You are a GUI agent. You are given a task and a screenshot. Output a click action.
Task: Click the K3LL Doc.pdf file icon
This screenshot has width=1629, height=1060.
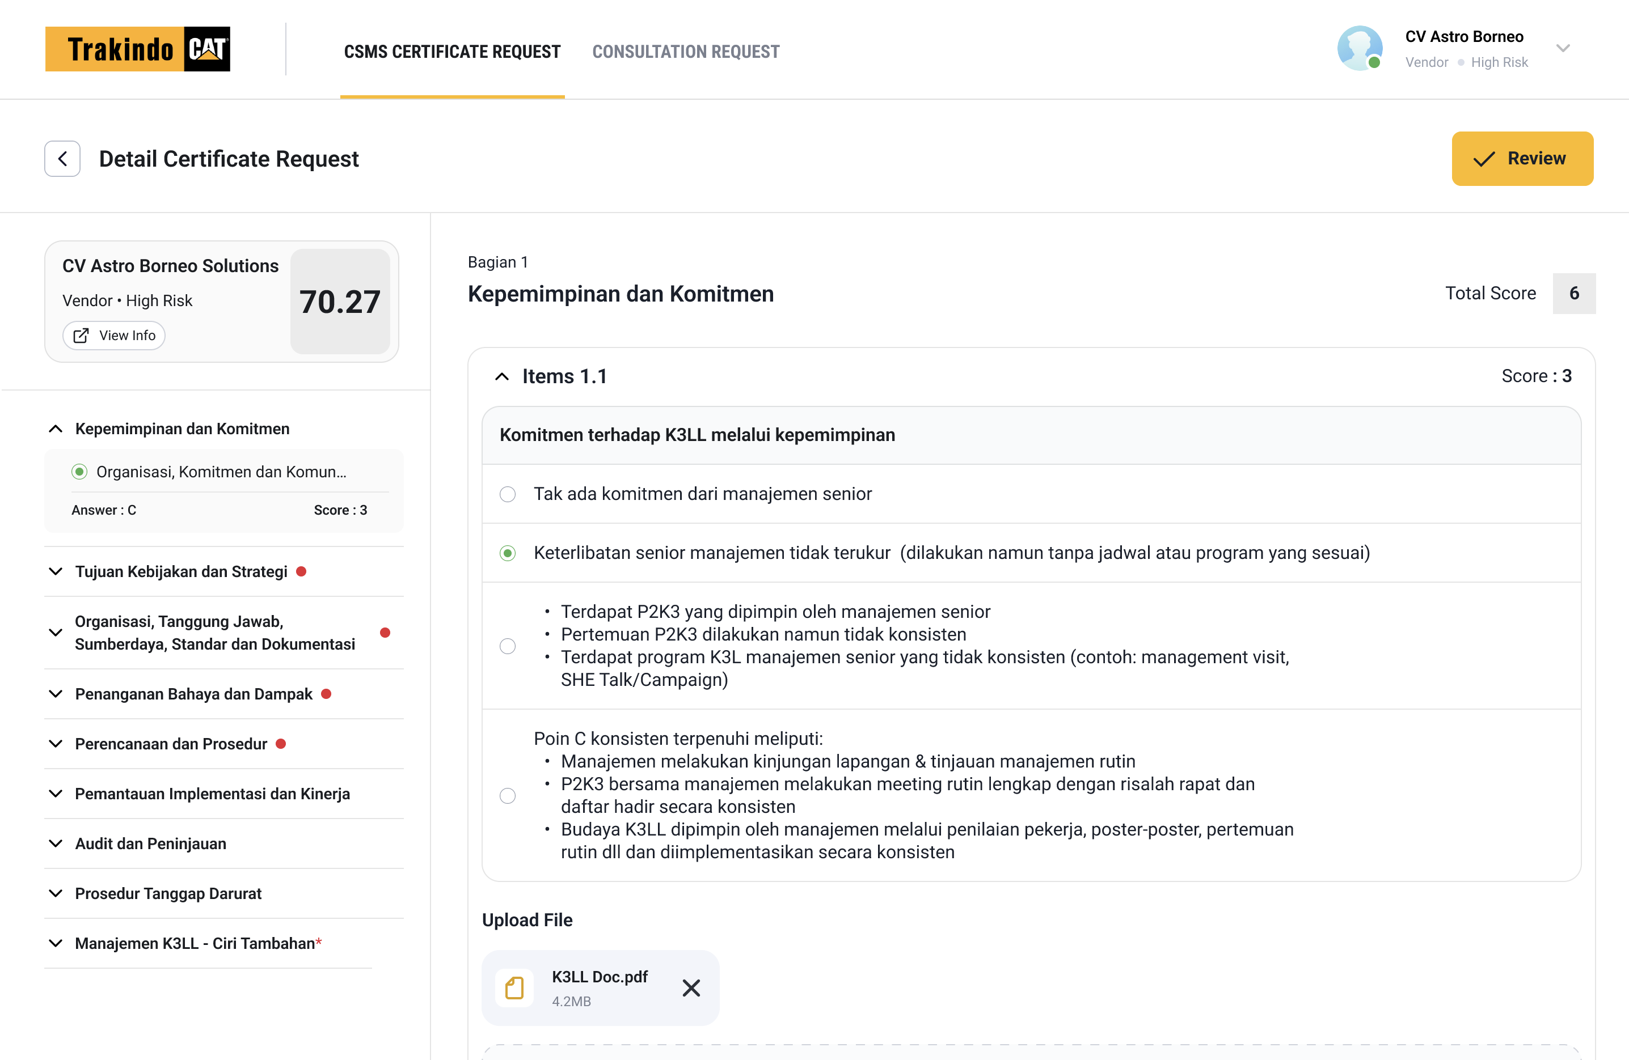(514, 987)
